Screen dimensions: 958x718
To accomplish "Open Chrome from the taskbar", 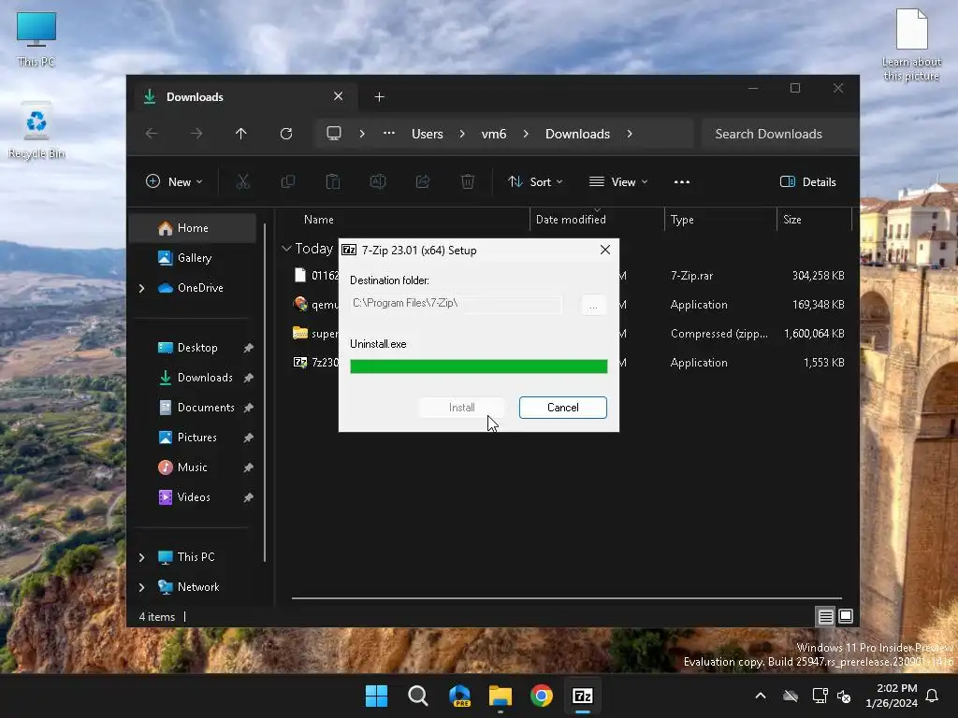I will pos(542,696).
